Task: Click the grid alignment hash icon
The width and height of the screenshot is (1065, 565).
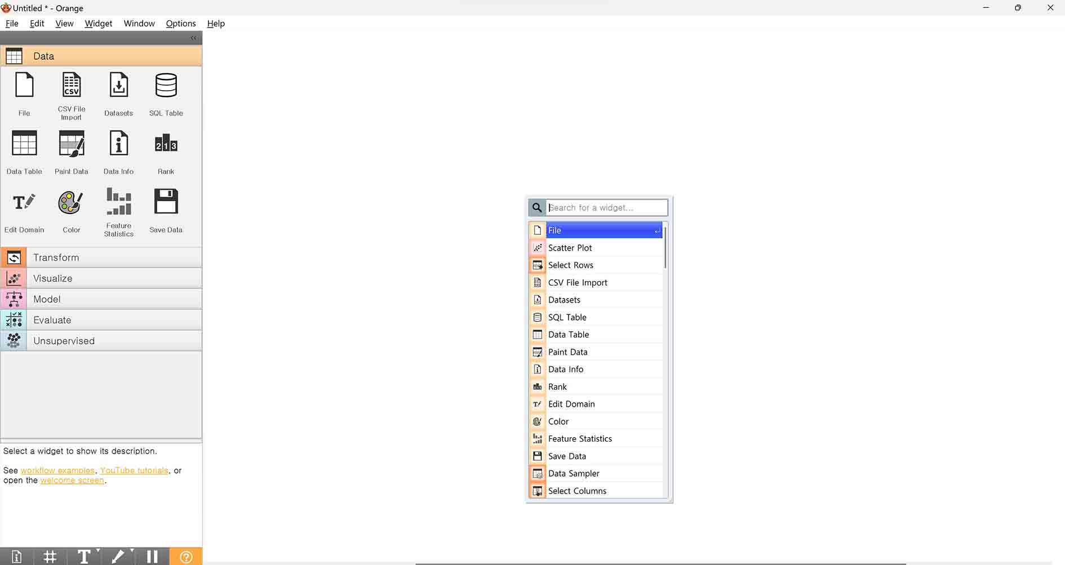Action: 50,557
